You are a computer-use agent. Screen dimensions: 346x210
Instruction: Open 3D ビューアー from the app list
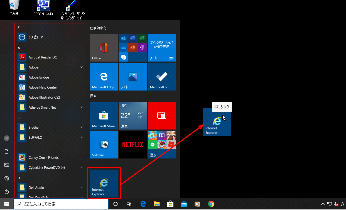(x=50, y=37)
